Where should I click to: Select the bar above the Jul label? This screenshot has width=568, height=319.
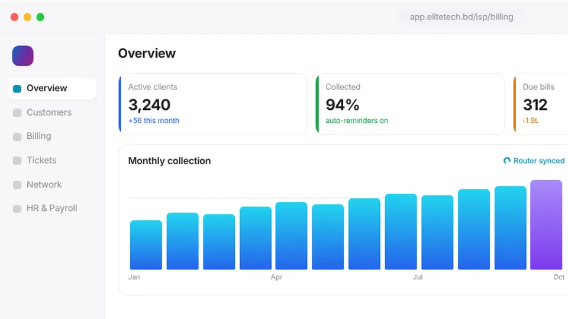[x=401, y=232]
